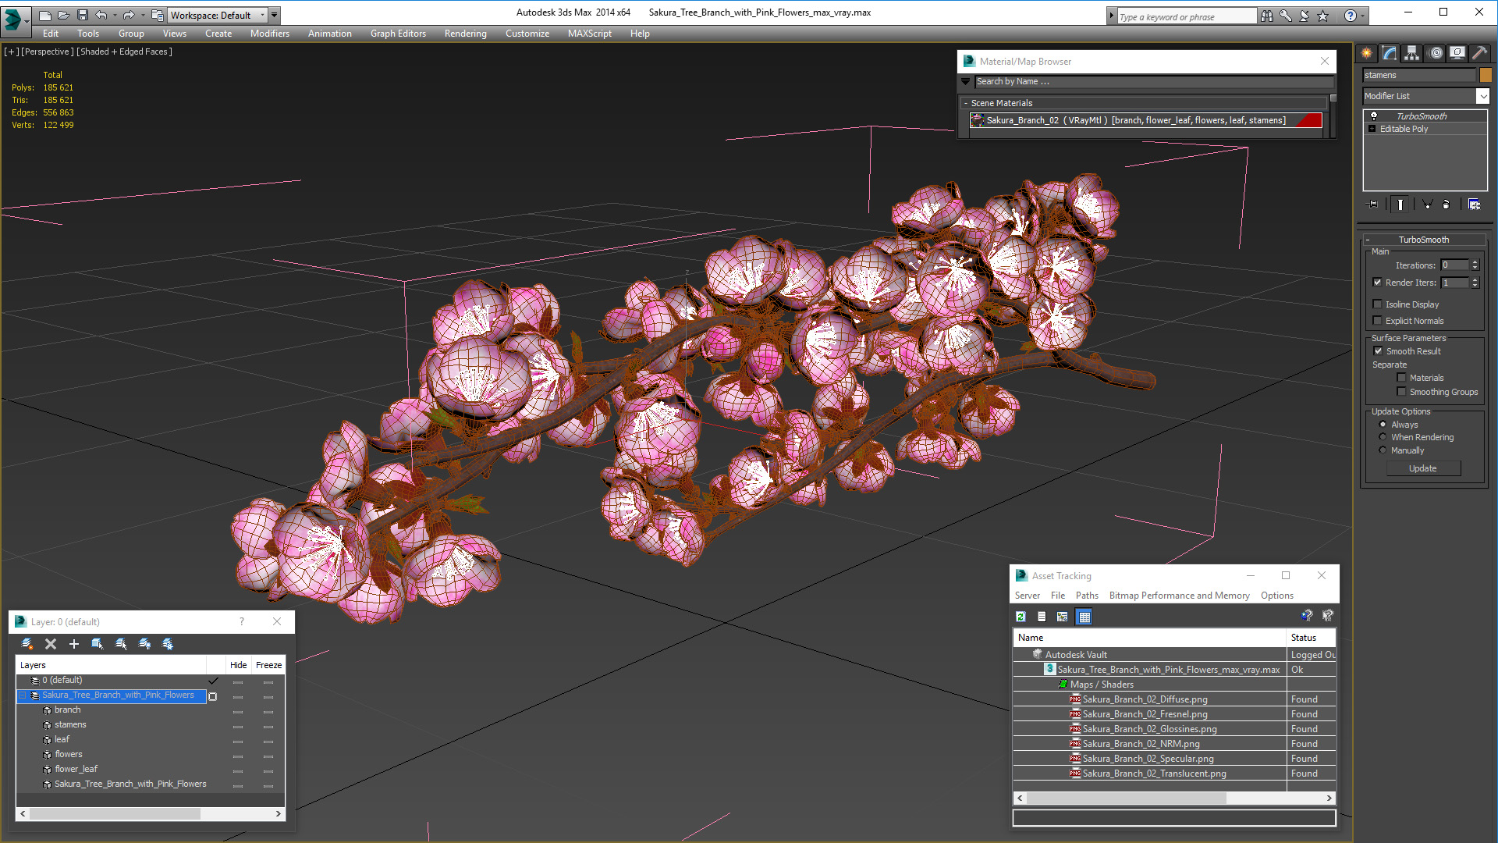Screen dimensions: 1498x843
Task: Click TurboSmooth lightbulb enable toggle
Action: (1374, 116)
